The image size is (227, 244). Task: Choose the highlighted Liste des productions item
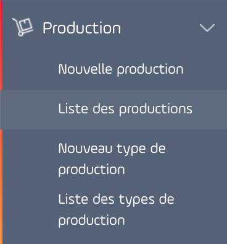[x=113, y=110]
